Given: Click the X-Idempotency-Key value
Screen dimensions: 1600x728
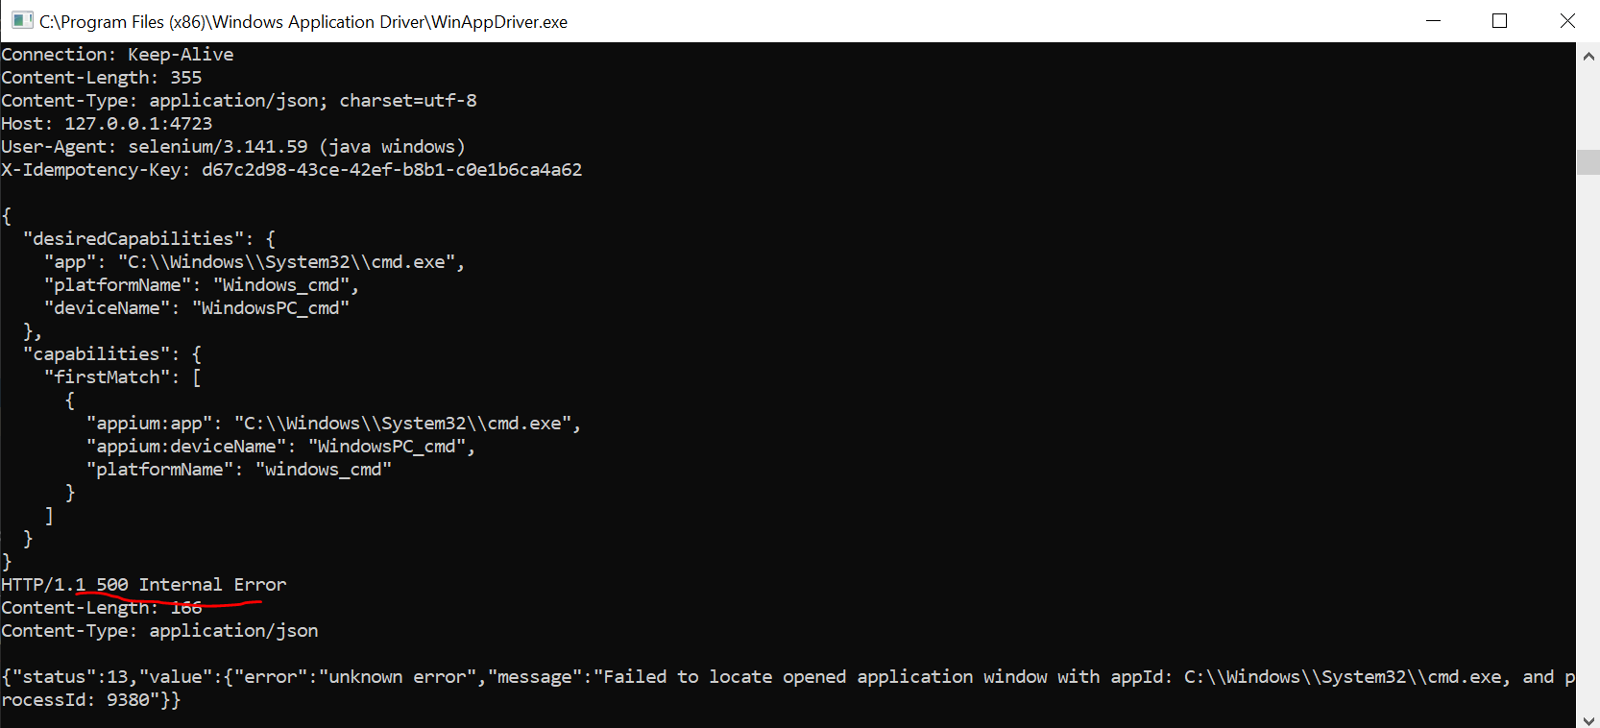Looking at the screenshot, I should pos(392,169).
